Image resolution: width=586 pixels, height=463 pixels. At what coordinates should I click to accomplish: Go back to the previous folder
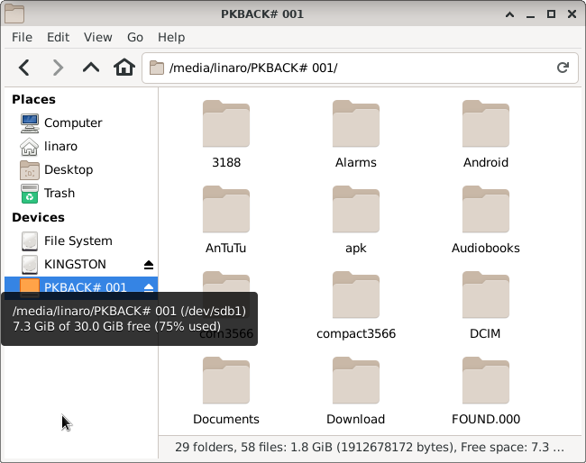24,68
